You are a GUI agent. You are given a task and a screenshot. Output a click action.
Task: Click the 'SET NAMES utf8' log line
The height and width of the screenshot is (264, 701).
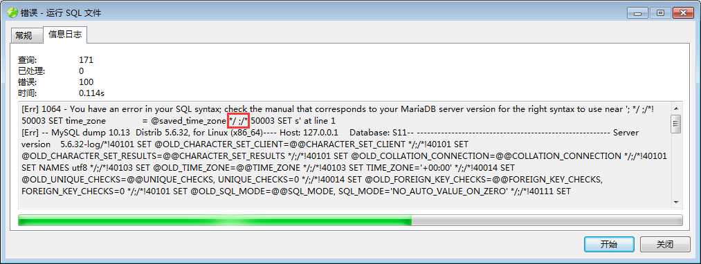pyautogui.click(x=268, y=168)
